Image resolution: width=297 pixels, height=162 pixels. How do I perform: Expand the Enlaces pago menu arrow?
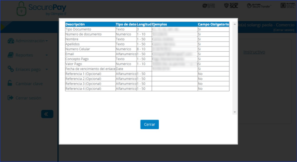tap(47, 69)
